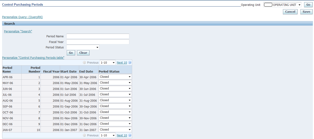The image size is (314, 139).
Task: Select the MAY-06 period name cell
Action: [x=12, y=83]
